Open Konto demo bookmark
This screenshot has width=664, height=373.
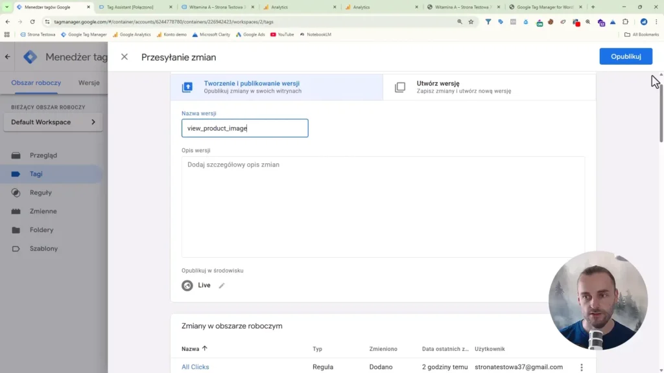[x=171, y=35]
